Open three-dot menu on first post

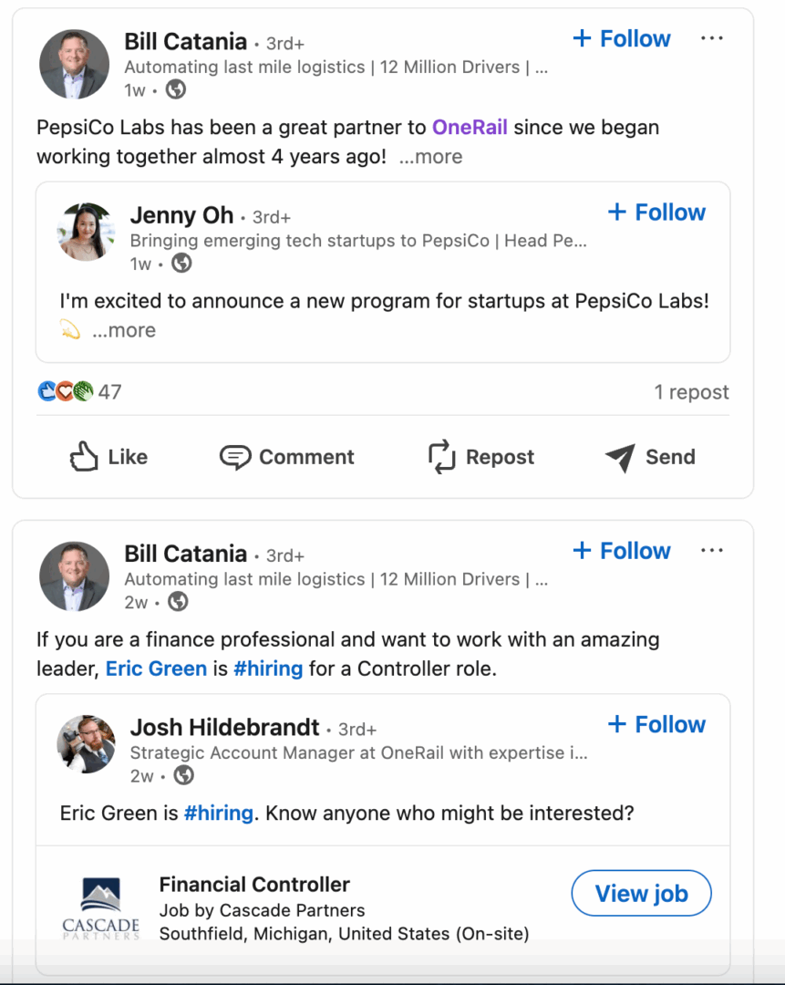712,38
